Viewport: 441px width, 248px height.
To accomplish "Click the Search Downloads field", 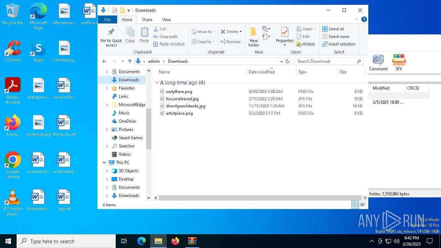I will (x=329, y=61).
